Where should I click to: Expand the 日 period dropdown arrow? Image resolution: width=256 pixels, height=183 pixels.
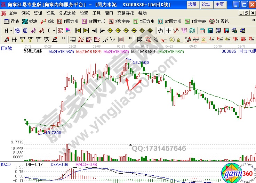click(11, 30)
